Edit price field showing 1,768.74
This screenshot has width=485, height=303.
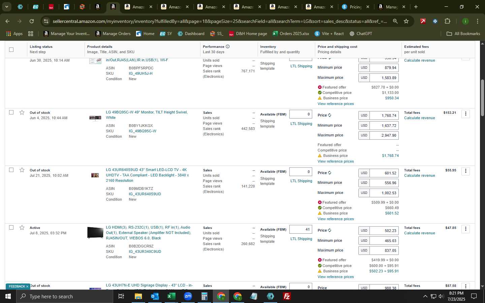click(x=384, y=115)
